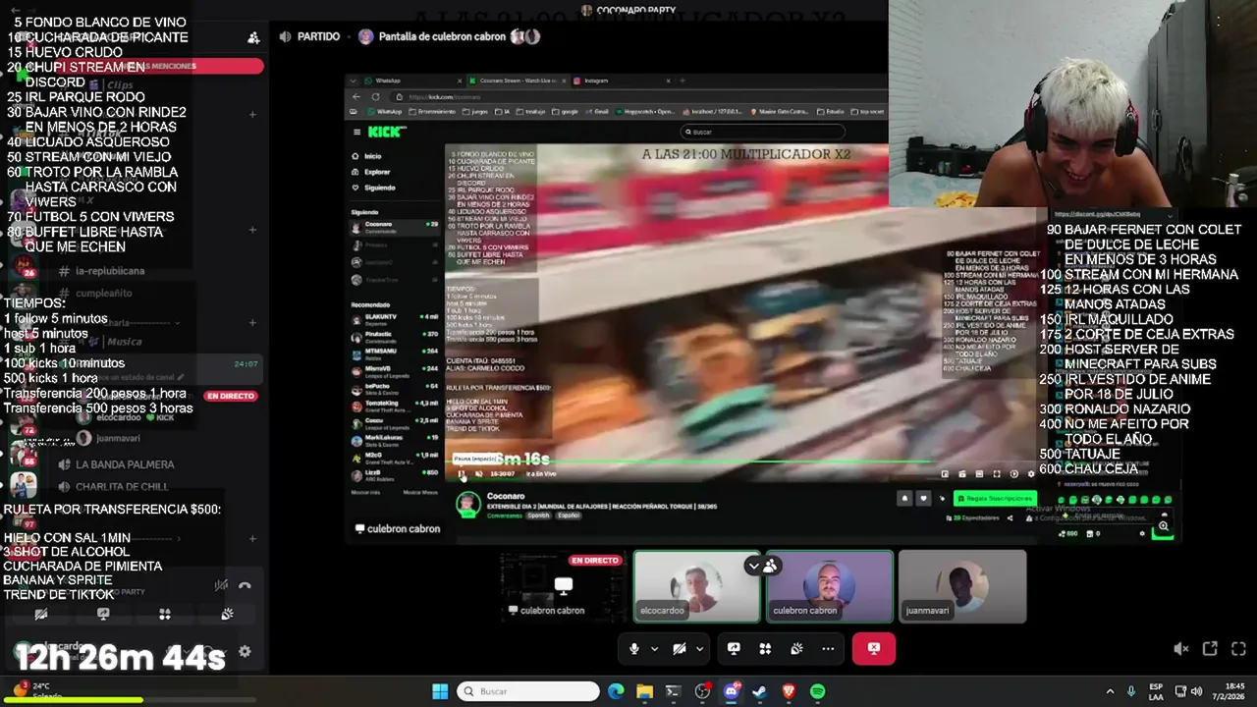
Task: Open soundboard in sidebar voice panel
Action: tap(227, 614)
